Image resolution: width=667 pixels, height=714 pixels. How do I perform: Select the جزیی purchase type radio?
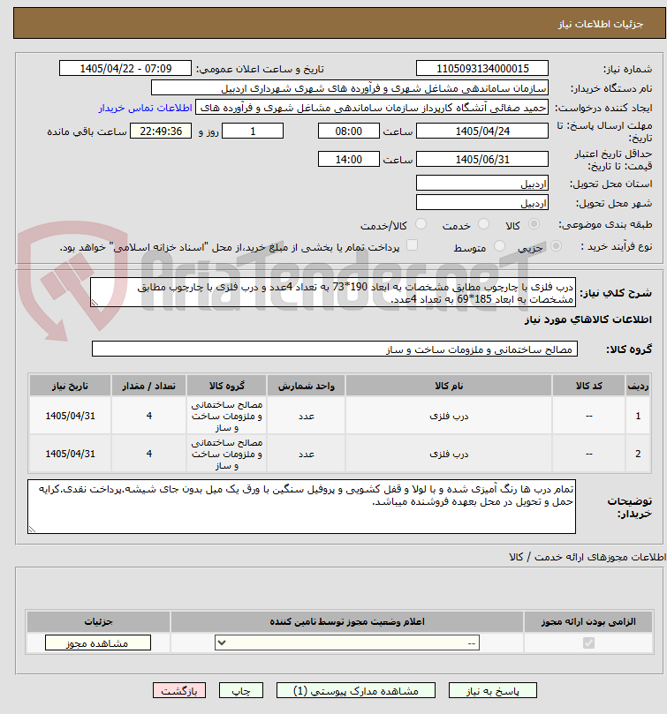[556, 246]
